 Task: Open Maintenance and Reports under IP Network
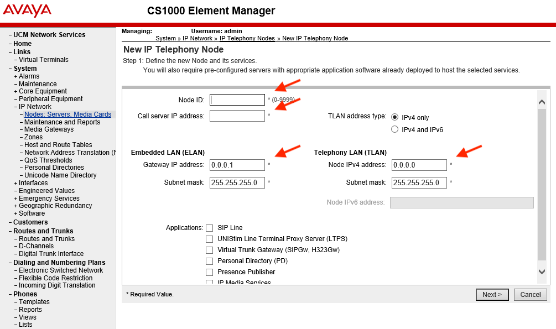point(62,122)
